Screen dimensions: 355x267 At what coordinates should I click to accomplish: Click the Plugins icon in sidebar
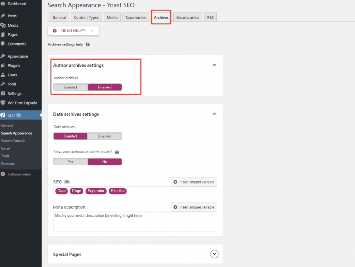[x=3, y=66]
